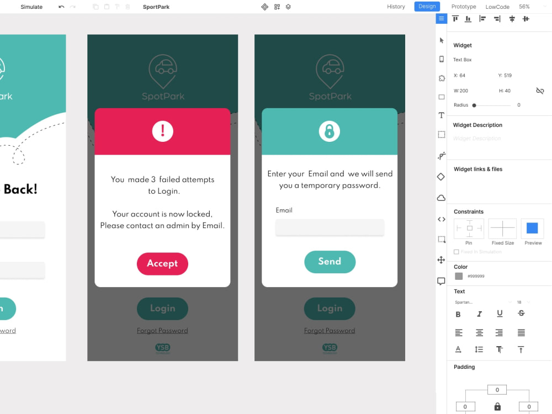Enable Fixed In Simulation checkbox

click(x=457, y=252)
